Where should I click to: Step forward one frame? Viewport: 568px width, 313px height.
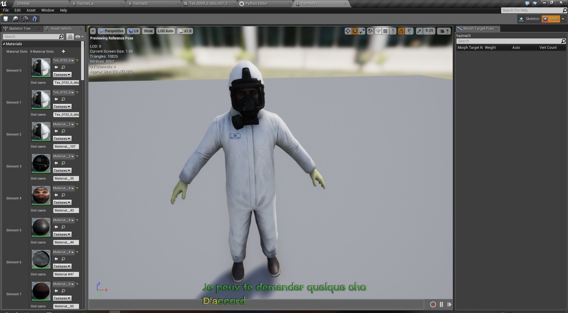tap(449, 304)
